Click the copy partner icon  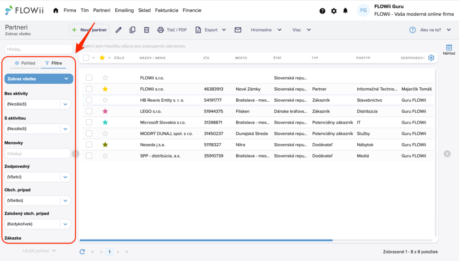click(132, 30)
